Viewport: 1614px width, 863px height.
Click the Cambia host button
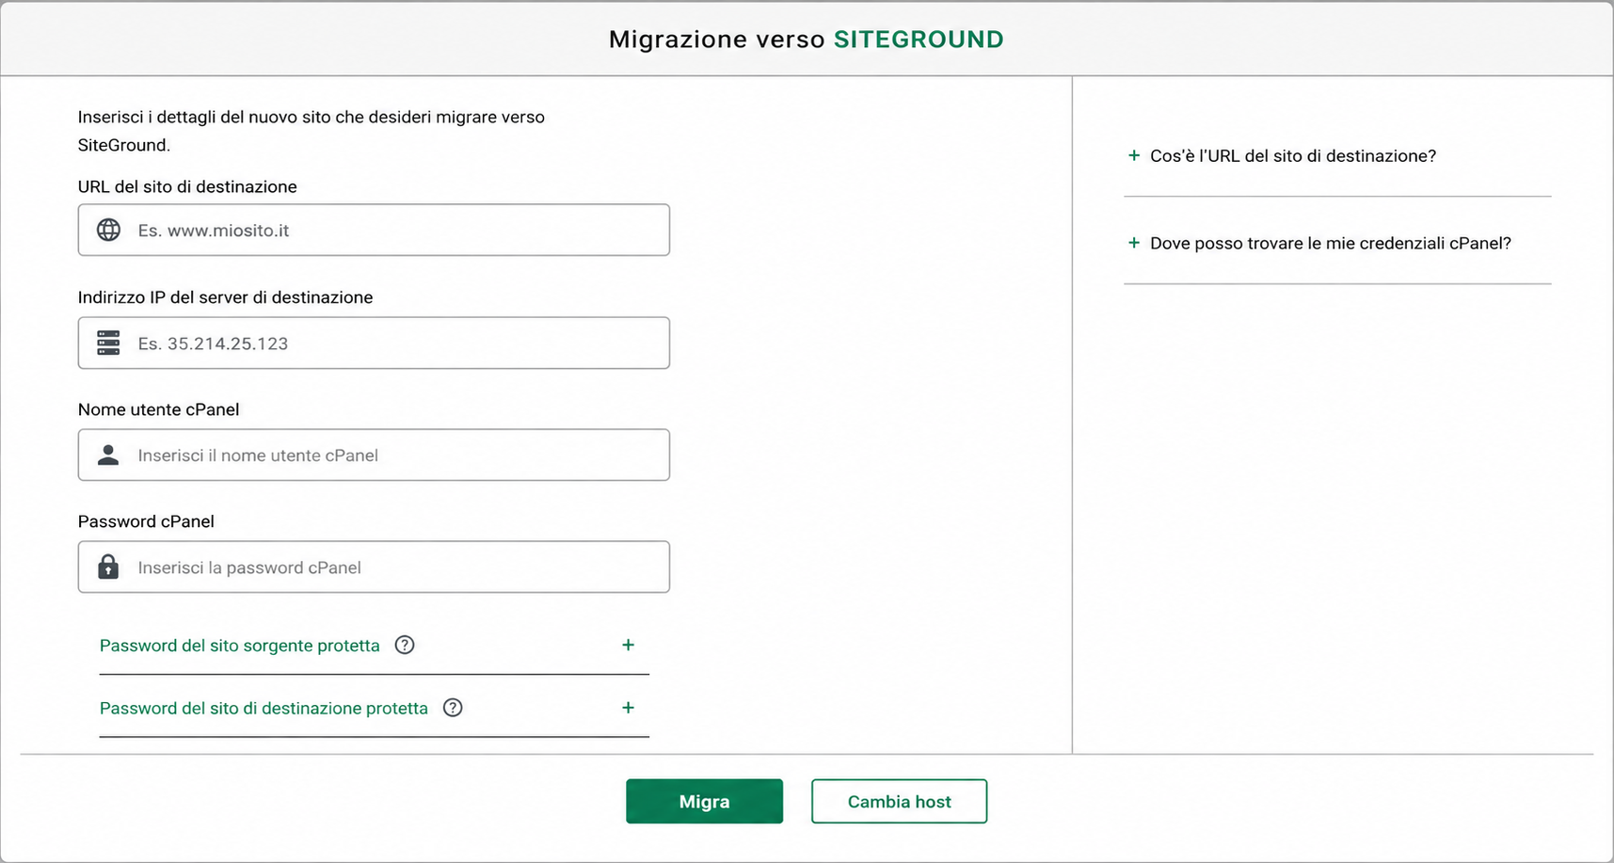pyautogui.click(x=899, y=801)
